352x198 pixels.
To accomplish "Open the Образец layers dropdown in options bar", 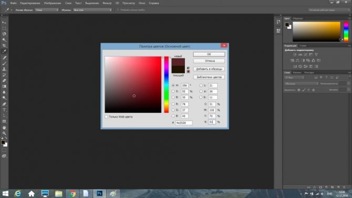I will (x=92, y=10).
